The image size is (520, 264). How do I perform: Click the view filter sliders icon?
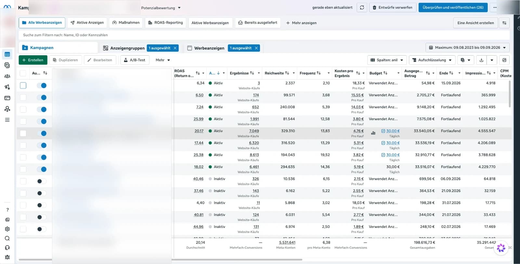504,23
